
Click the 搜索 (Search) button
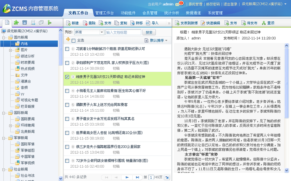pyautogui.click(x=149, y=32)
